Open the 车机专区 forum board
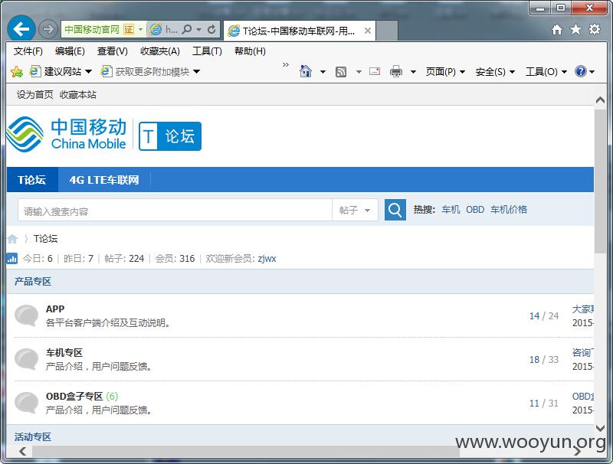This screenshot has width=613, height=464. pyautogui.click(x=64, y=353)
